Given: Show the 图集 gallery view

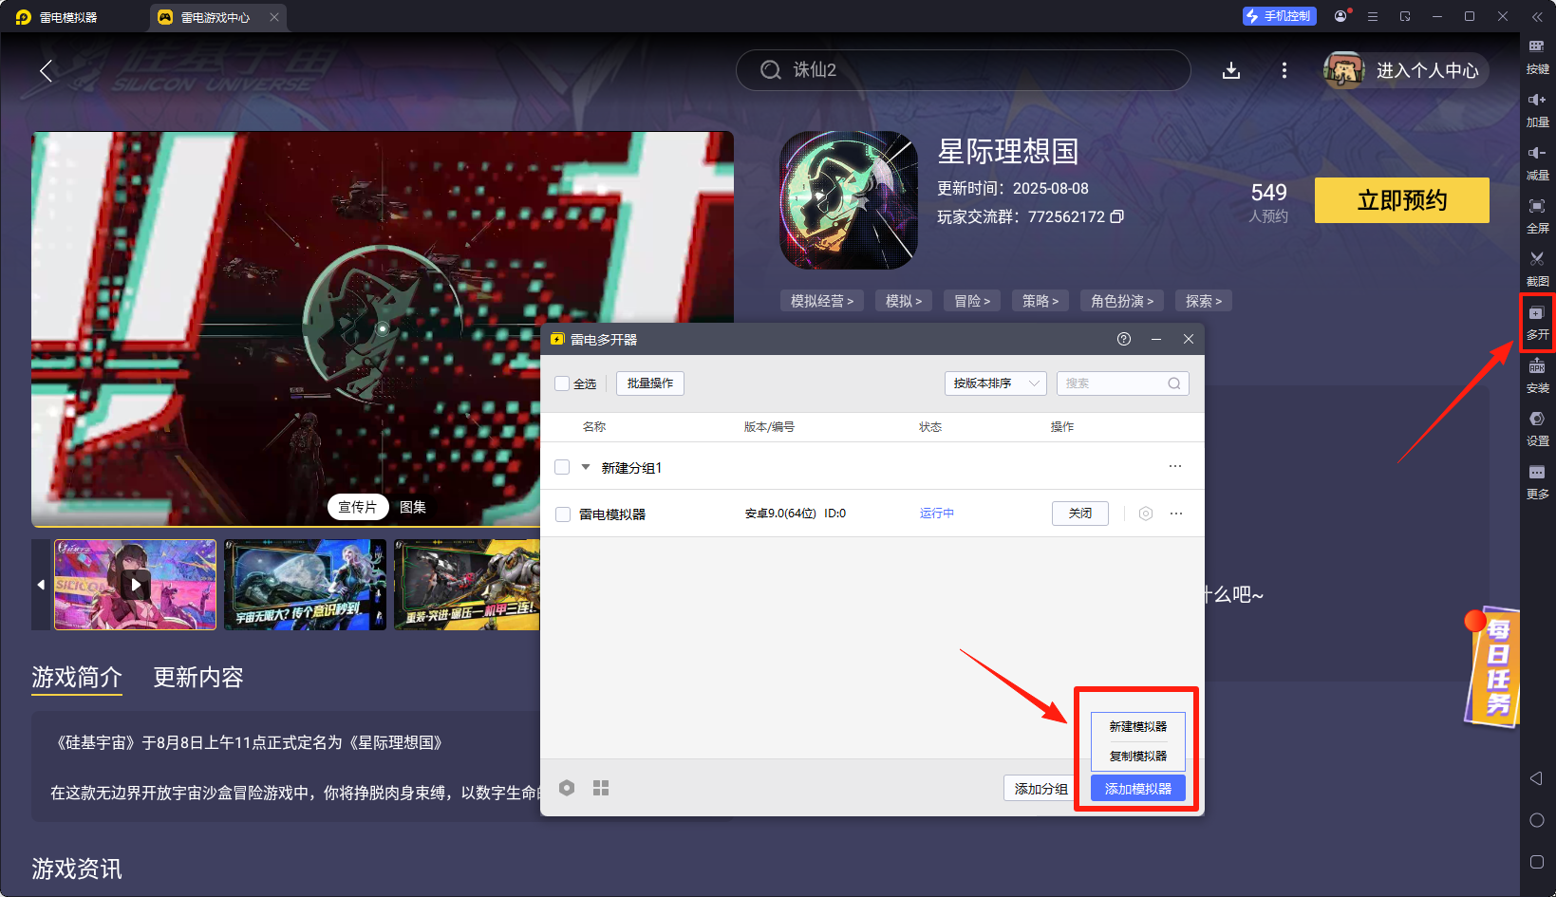Looking at the screenshot, I should (413, 507).
